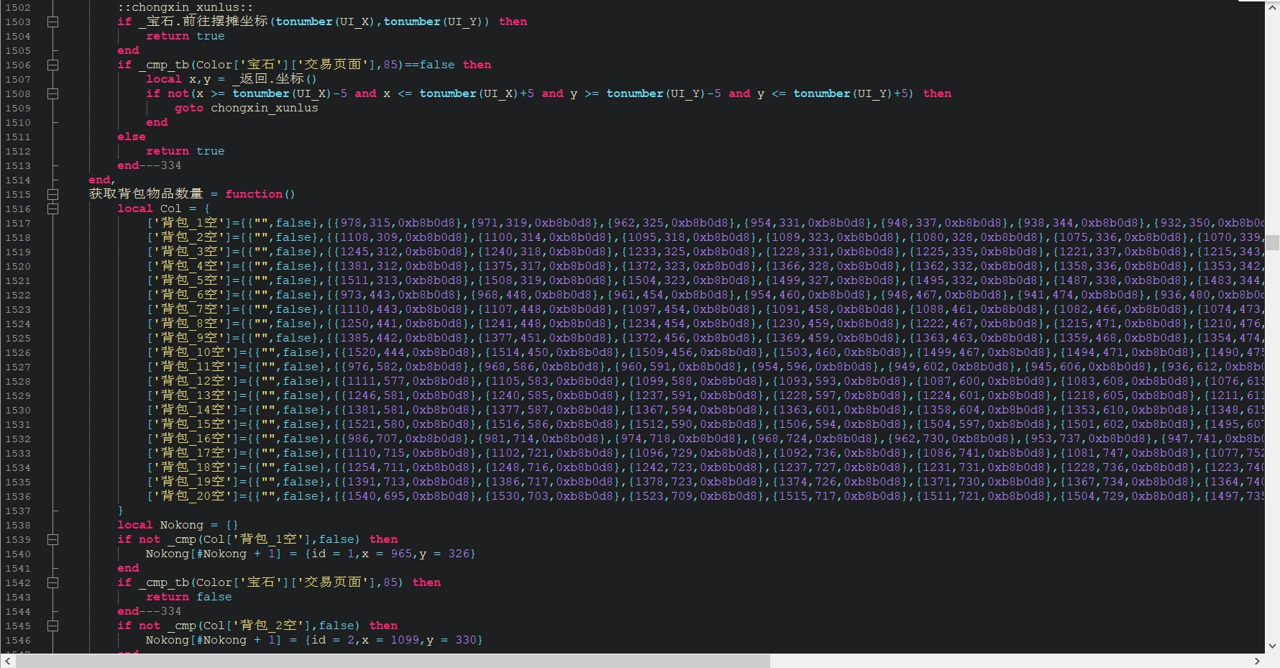
Task: Click 'local x,y =' on line 1507
Action: (186, 79)
